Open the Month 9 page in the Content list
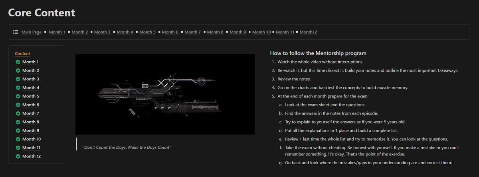479x177 pixels. coord(31,130)
